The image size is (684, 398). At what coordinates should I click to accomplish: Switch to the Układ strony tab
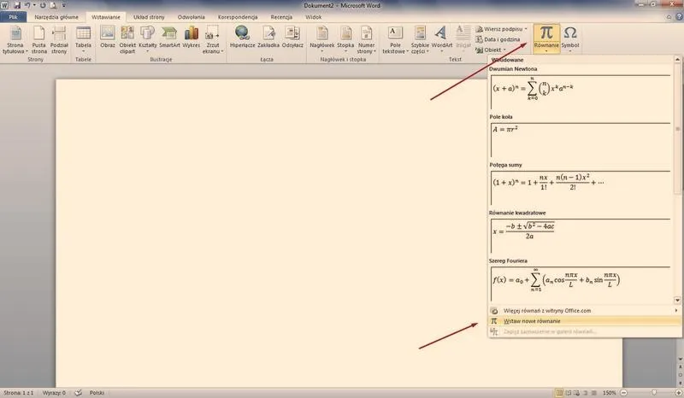click(x=149, y=17)
